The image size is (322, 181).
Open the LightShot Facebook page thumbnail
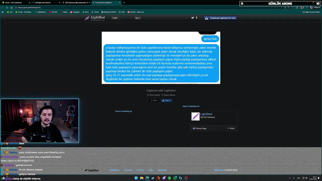195,116
